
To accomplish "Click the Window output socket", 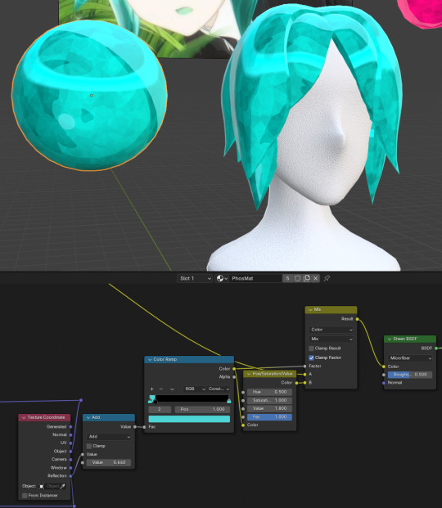I will tap(70, 468).
